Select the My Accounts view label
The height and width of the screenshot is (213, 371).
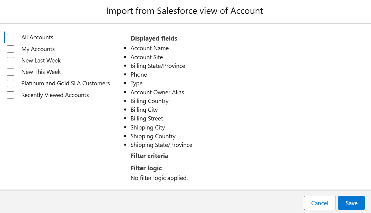click(38, 49)
